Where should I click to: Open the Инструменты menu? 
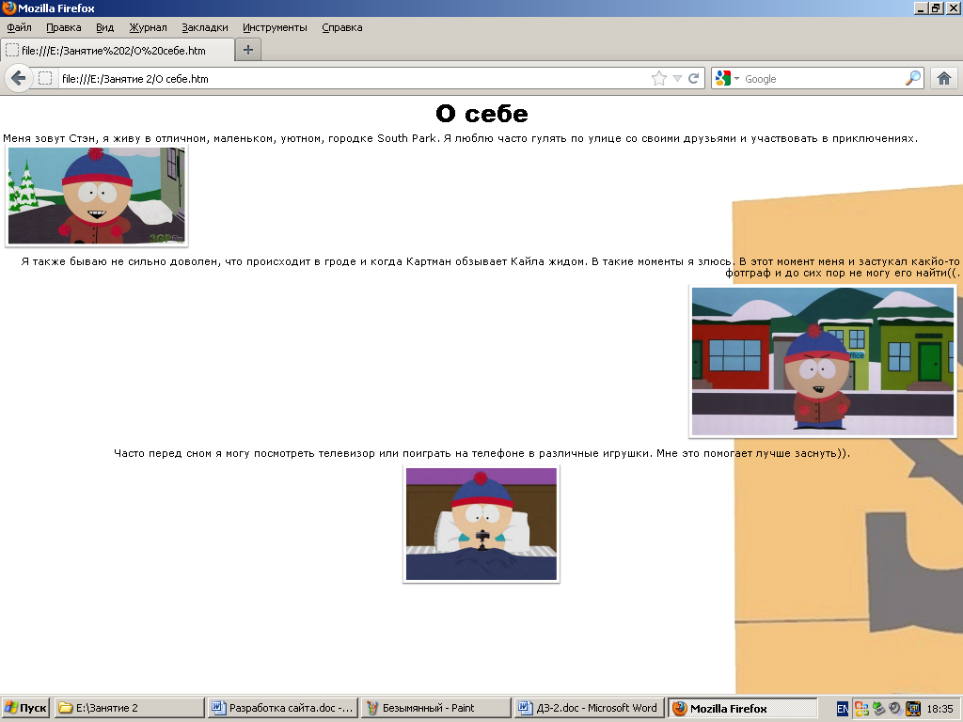click(275, 27)
